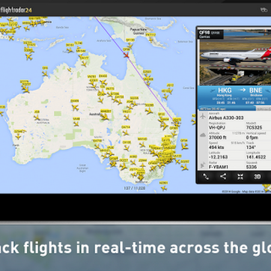Share the QF98 flight

click(x=223, y=176)
